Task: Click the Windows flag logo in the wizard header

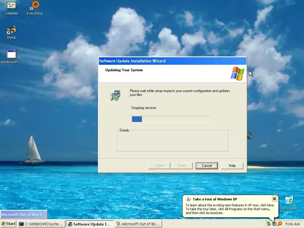Action: [x=237, y=74]
